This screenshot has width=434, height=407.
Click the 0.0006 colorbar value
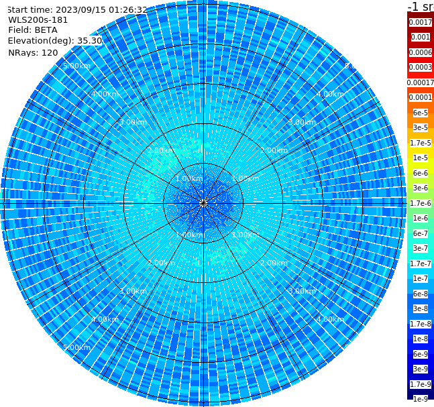coord(421,52)
